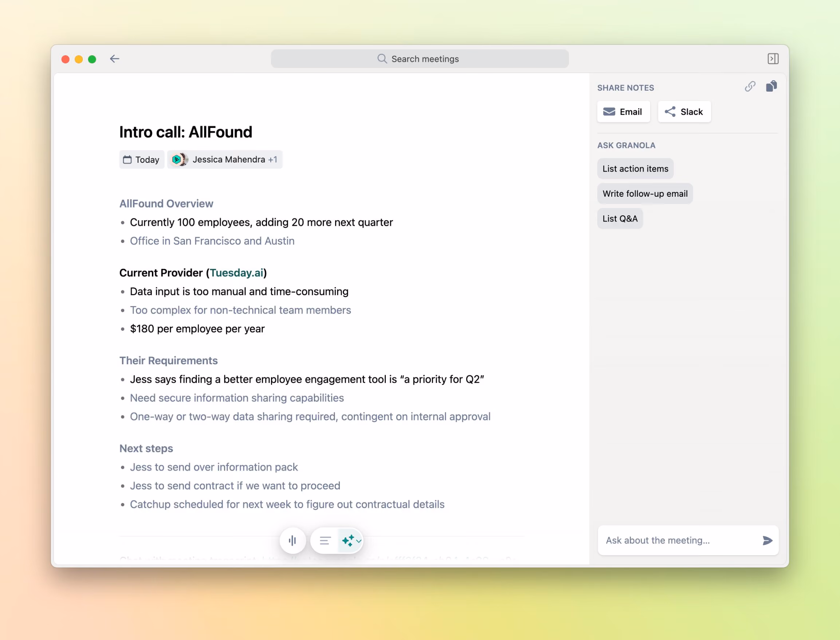The height and width of the screenshot is (640, 840).
Task: Share notes to Slack
Action: [684, 111]
